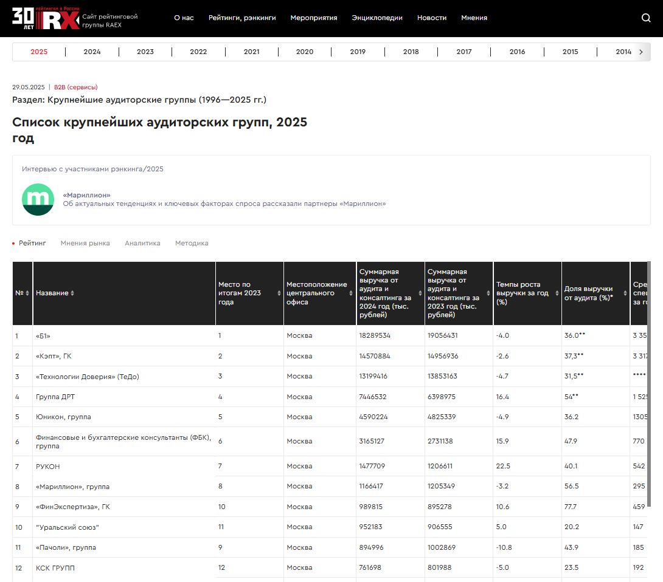The width and height of the screenshot is (663, 582).
Task: Click the Группа ДРТ name cell
Action: (x=55, y=397)
